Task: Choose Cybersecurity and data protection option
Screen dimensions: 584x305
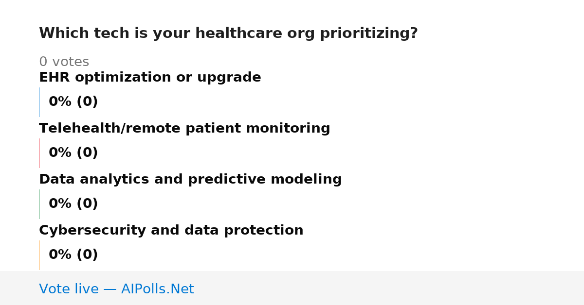Action: [x=171, y=231]
